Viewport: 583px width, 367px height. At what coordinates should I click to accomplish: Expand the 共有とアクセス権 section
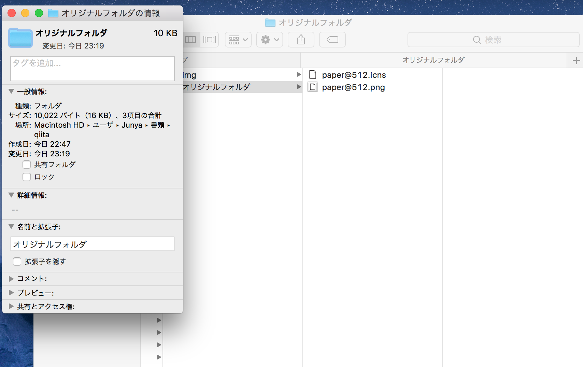pyautogui.click(x=11, y=306)
